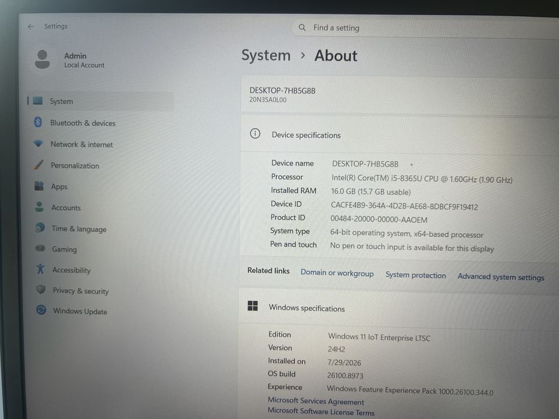The width and height of the screenshot is (559, 419).
Task: Open the System settings category
Action: 100,101
